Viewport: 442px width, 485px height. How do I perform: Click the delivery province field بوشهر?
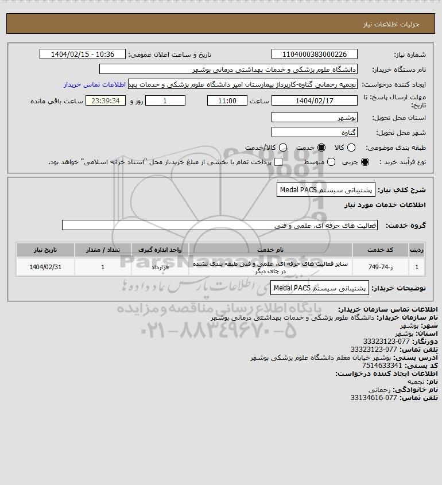click(x=314, y=117)
